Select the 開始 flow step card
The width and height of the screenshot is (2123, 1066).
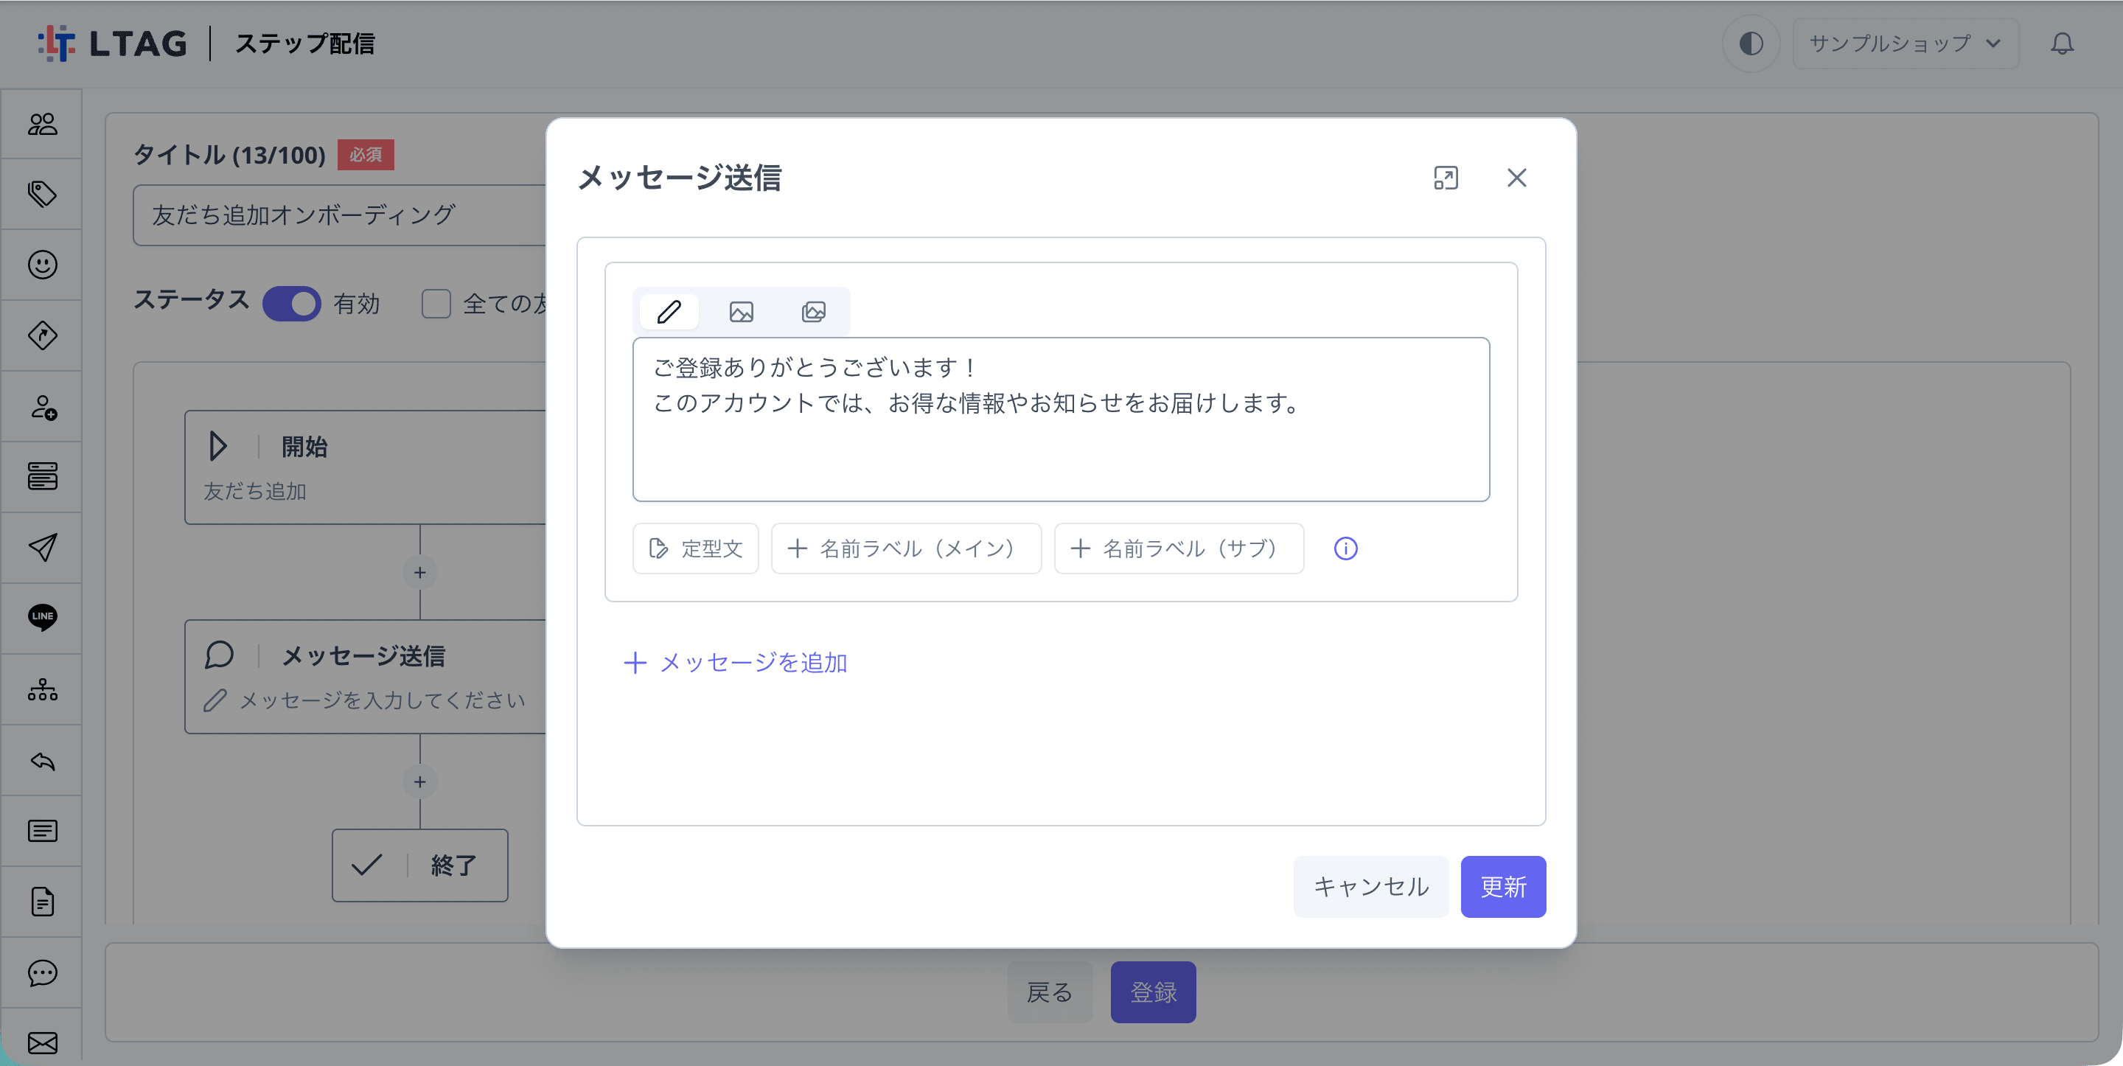pos(365,467)
